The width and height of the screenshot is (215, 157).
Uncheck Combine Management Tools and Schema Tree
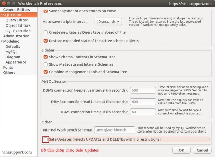pyautogui.click(x=46, y=72)
